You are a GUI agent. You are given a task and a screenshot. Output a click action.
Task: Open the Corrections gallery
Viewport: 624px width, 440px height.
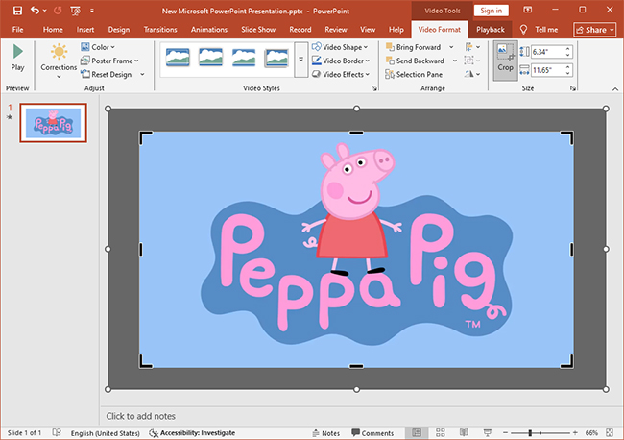click(x=59, y=61)
